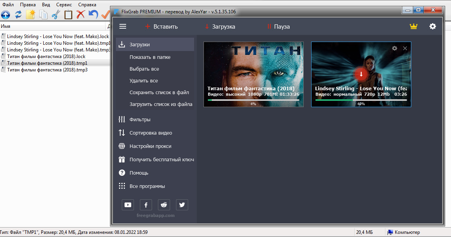This screenshot has width=451, height=237.
Task: Click the refresh arrows toolbar icon
Action: [x=18, y=15]
